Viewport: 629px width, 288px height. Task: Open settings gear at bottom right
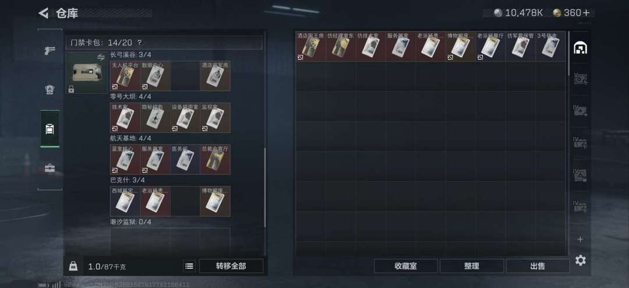(x=581, y=260)
